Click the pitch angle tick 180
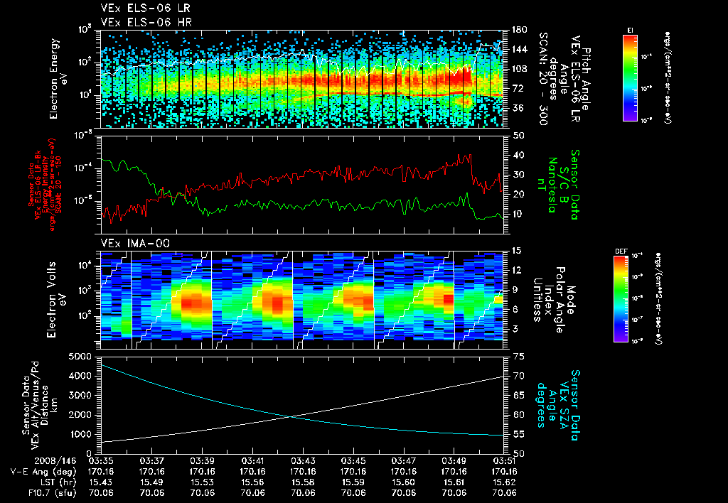 pos(519,30)
